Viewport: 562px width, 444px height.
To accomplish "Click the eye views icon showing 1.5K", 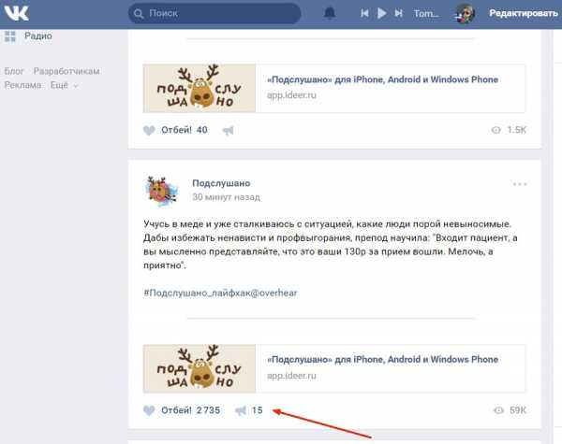I will (496, 130).
